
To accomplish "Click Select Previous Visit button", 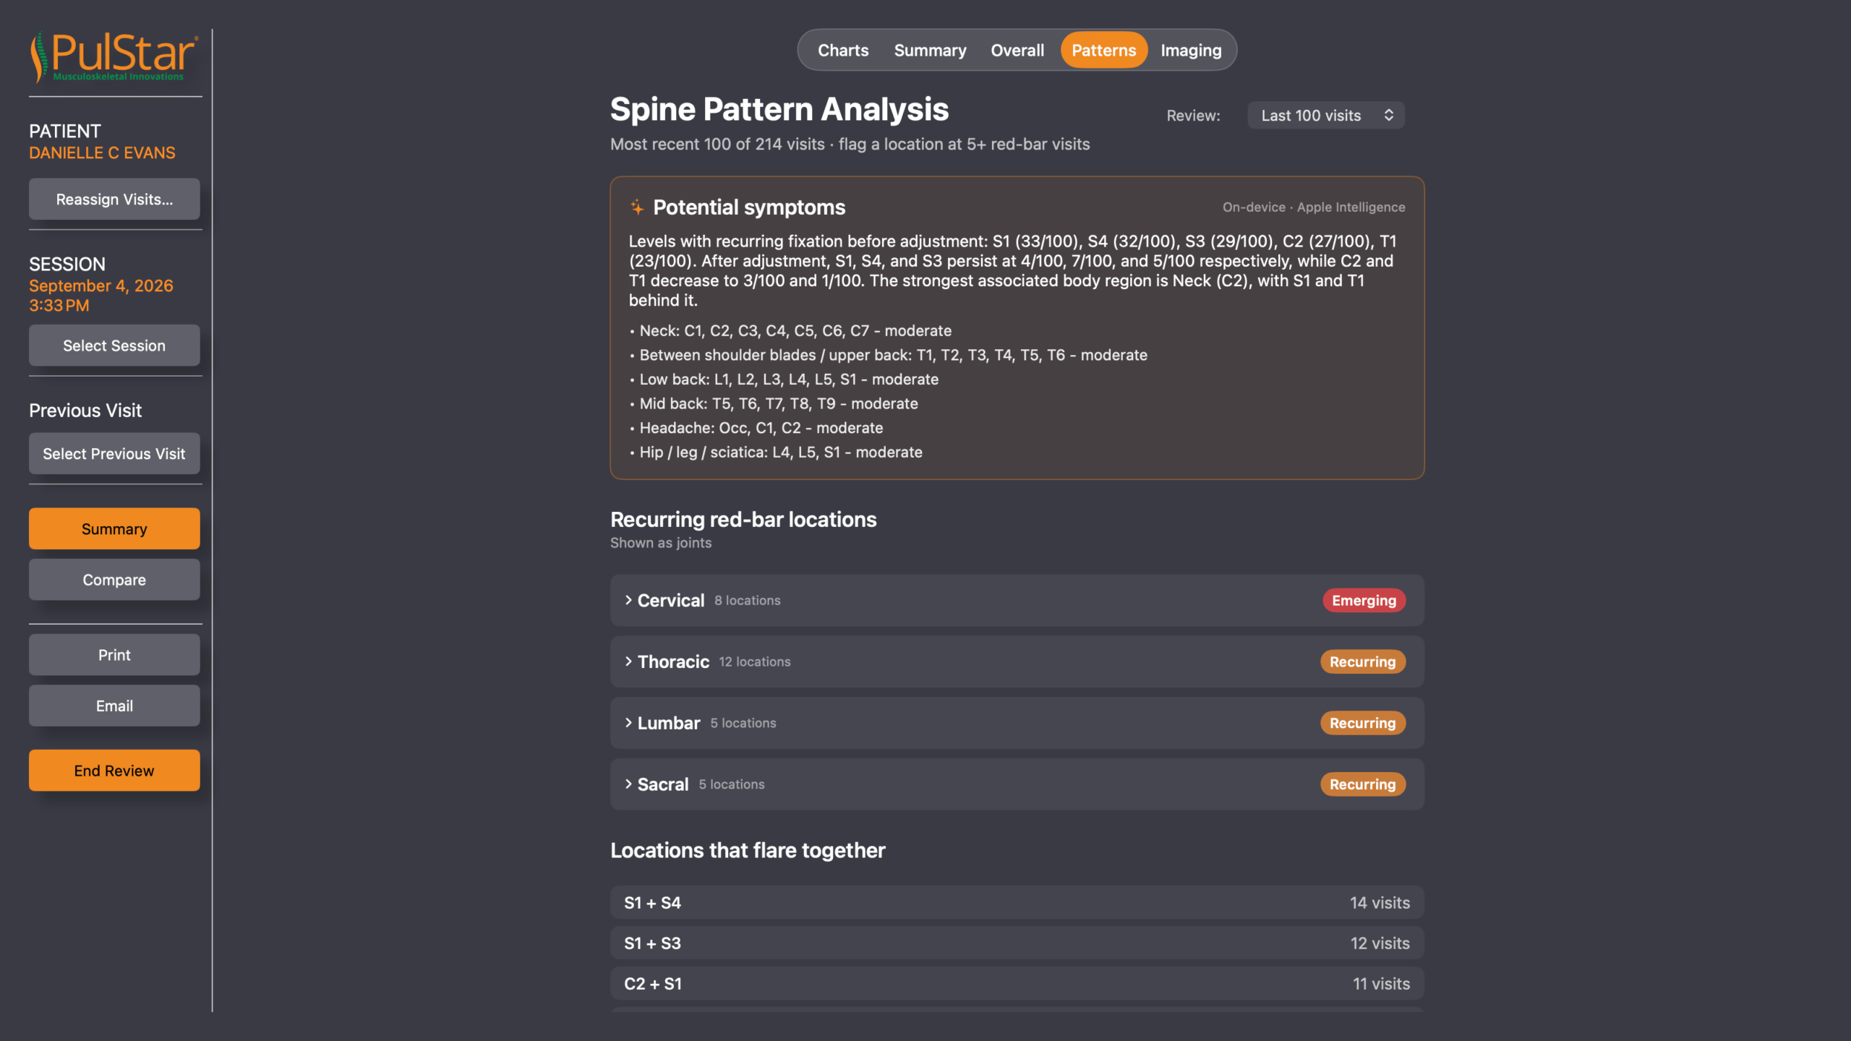I will (114, 453).
